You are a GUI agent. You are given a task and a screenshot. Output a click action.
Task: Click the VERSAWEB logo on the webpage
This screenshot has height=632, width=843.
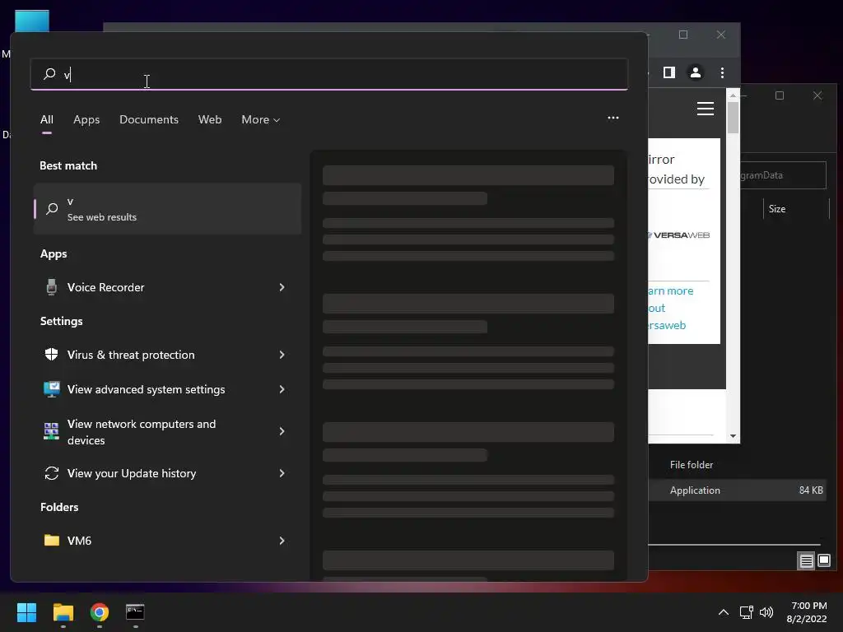pos(679,235)
